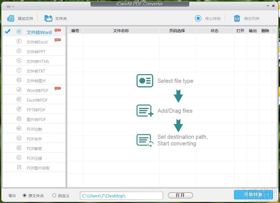
Task: Click the P icon of 文件转PPT
Action: [x=19, y=51]
